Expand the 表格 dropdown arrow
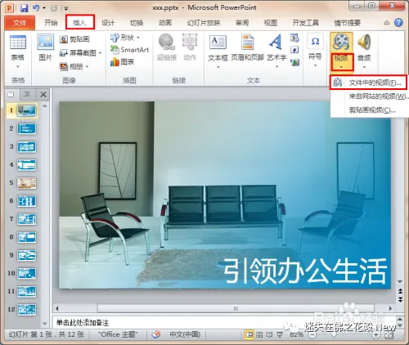 click(x=18, y=67)
